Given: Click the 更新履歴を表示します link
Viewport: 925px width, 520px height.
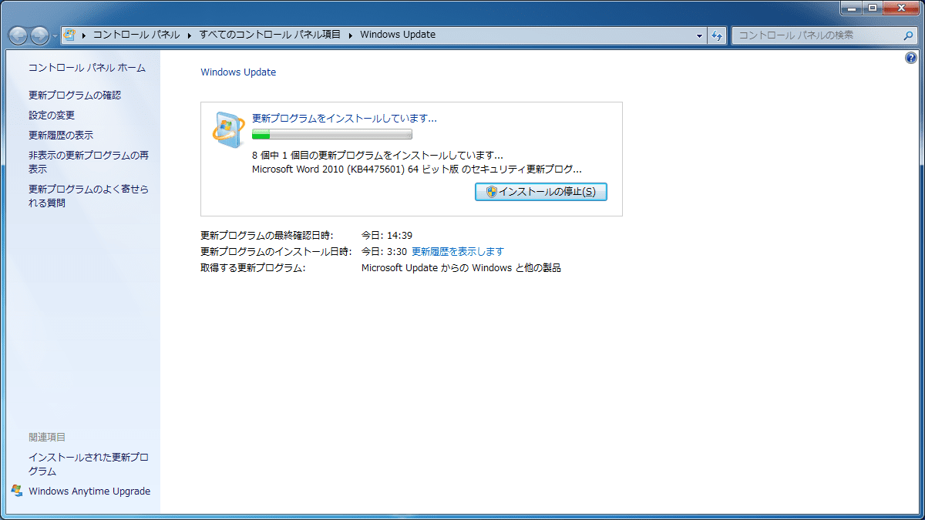Looking at the screenshot, I should [x=458, y=252].
